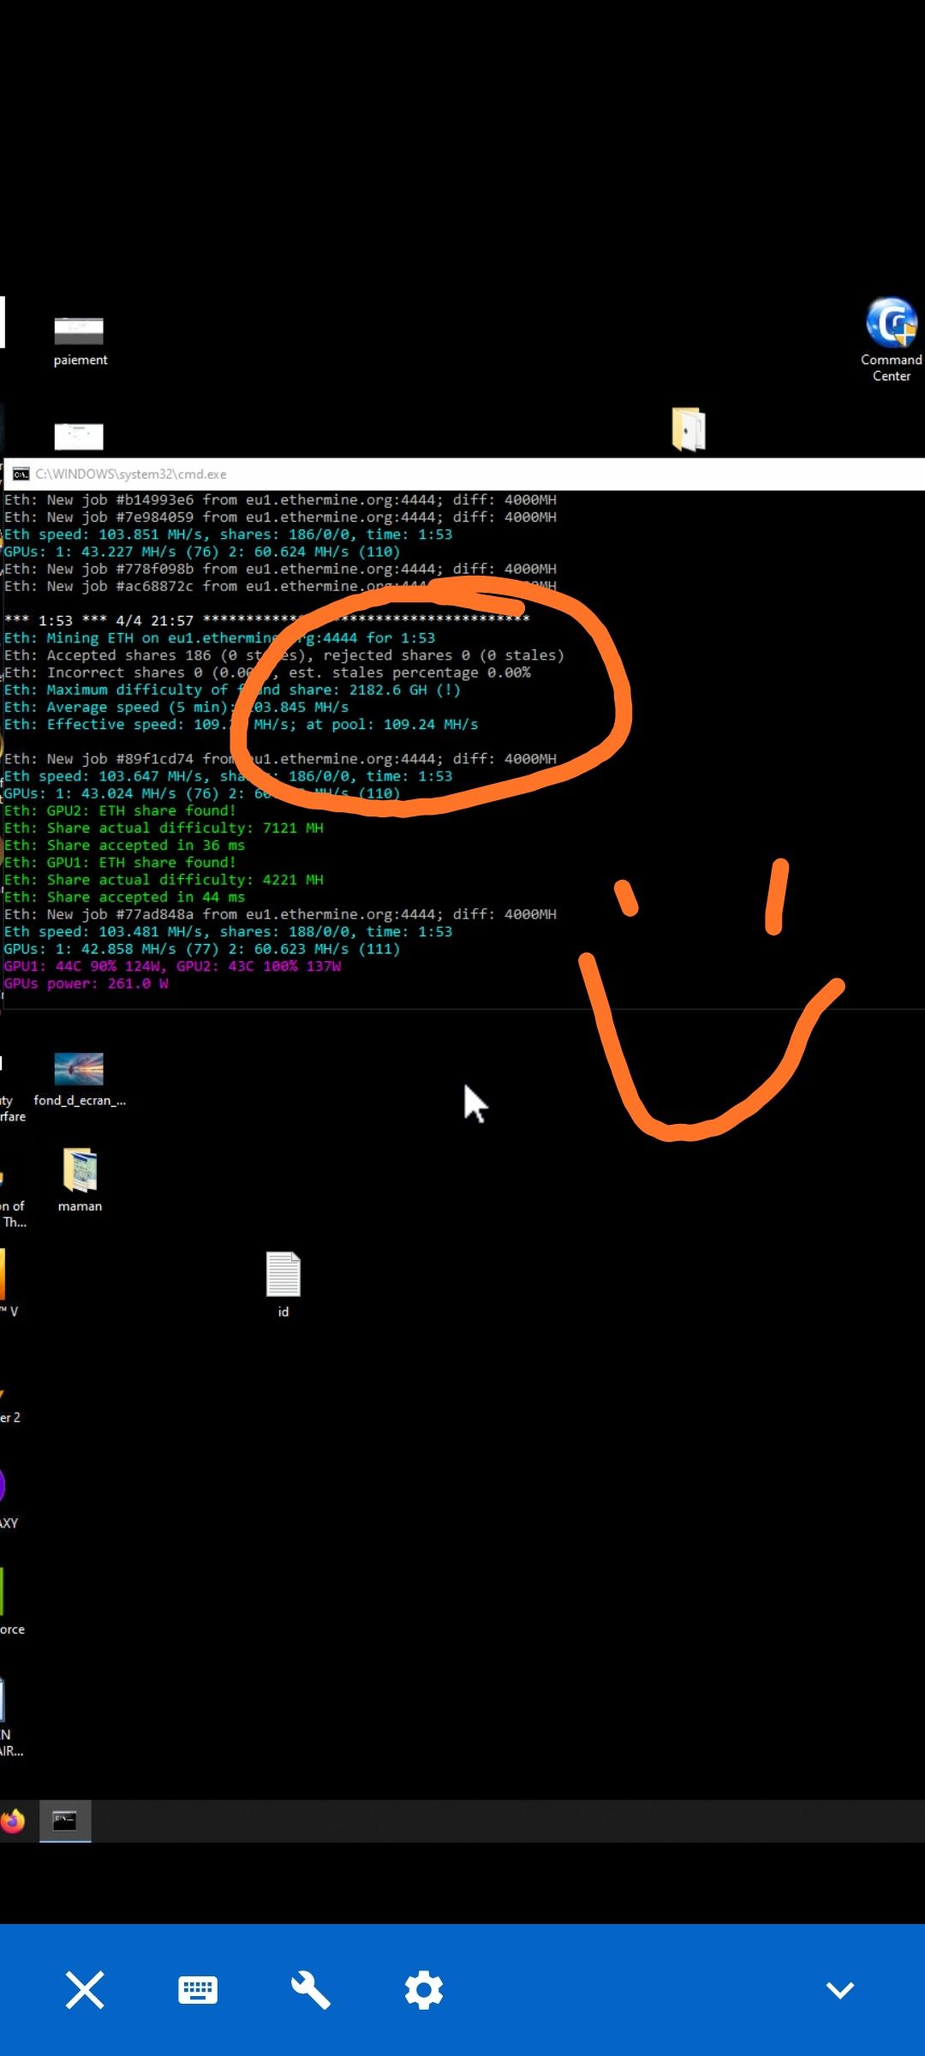Show the on-screen keyboard
The height and width of the screenshot is (2056, 925).
198,1989
